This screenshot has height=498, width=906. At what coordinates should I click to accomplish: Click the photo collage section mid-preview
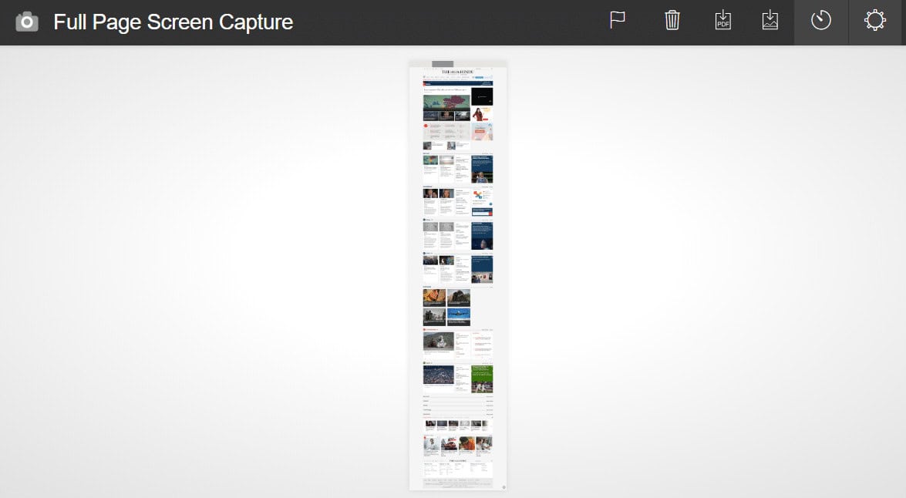point(447,307)
